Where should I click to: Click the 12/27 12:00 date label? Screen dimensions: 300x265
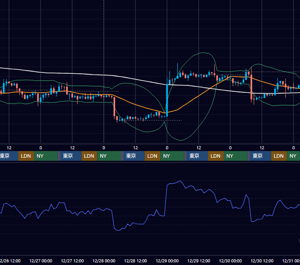pyautogui.click(x=72, y=261)
